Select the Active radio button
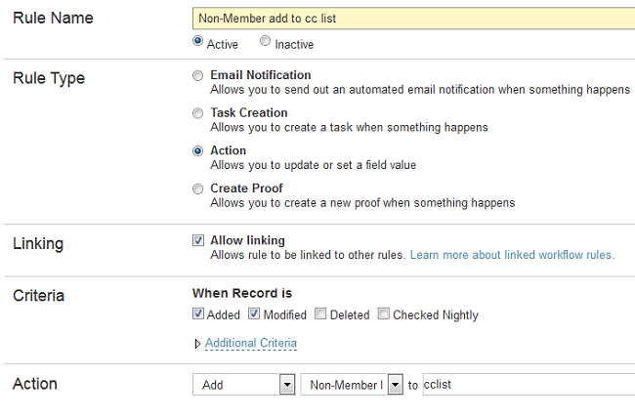Screen dimensions: 635x418 coord(198,42)
